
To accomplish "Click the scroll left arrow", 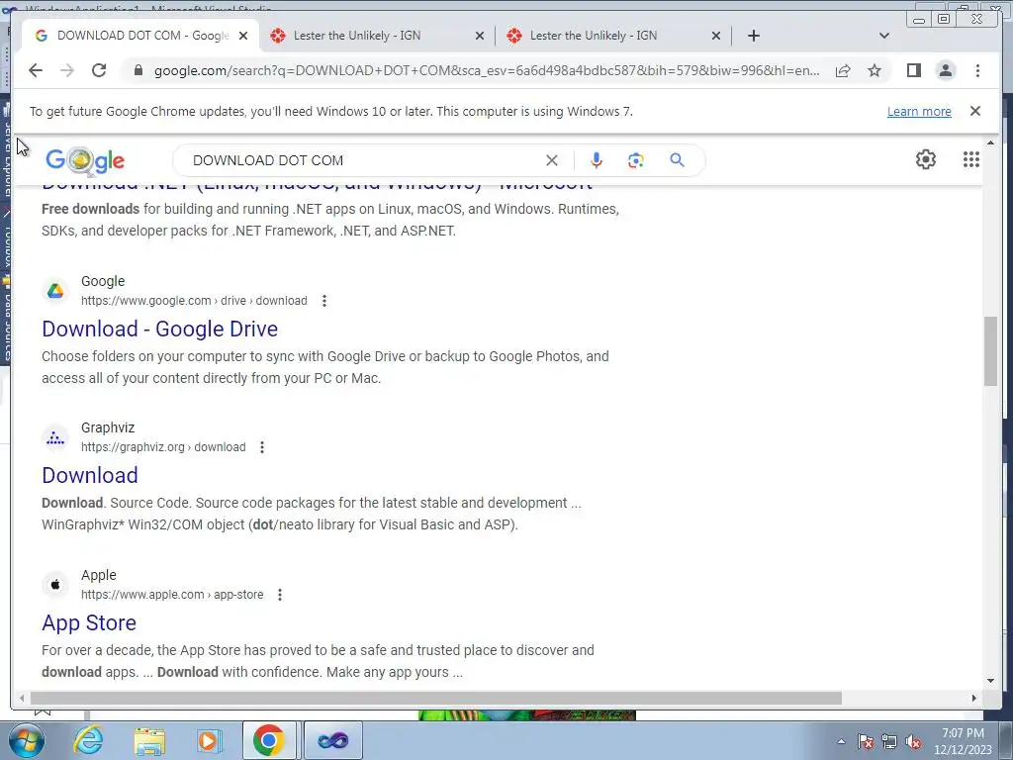I will [x=22, y=698].
